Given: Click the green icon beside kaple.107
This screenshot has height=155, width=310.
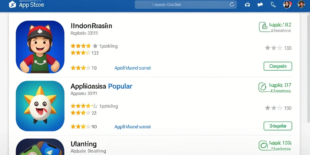Looking at the screenshot, I should point(263,87).
